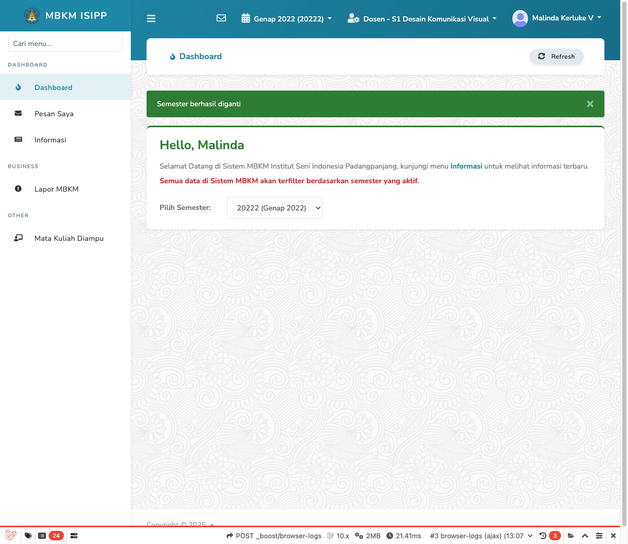628x544 pixels.
Task: Click the hamburger menu sidebar toggle
Action: (x=151, y=19)
